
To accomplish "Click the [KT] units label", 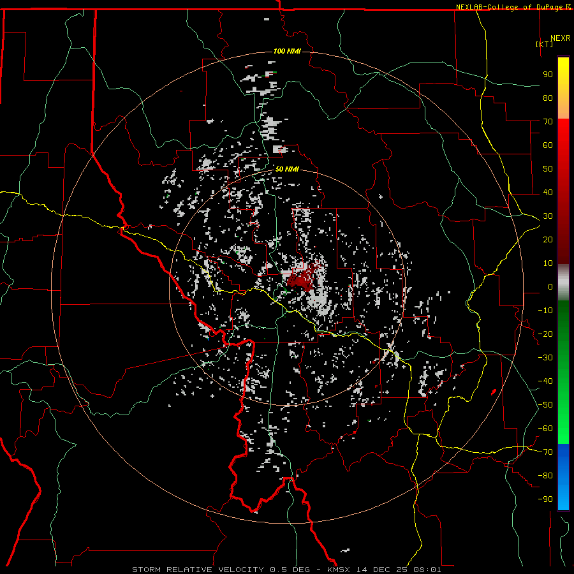I will coord(545,44).
